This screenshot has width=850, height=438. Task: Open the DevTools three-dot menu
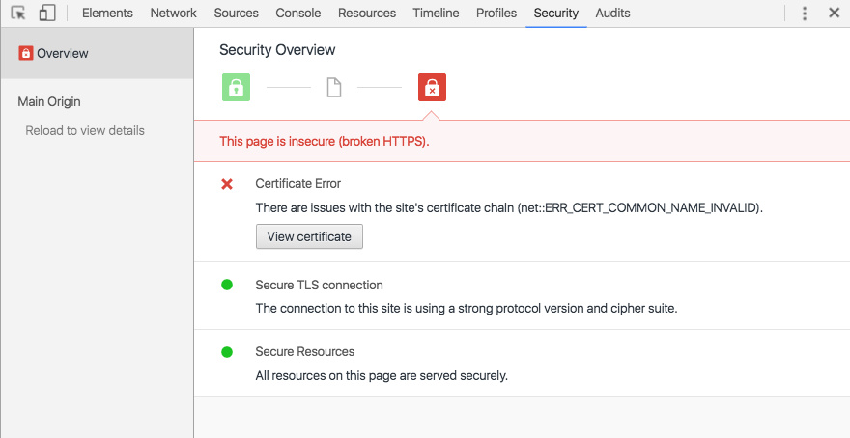click(805, 14)
